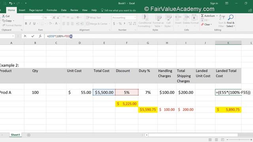Image resolution: width=253 pixels, height=142 pixels.
Task: Click the Cut scissors icon
Action: pos(4,16)
